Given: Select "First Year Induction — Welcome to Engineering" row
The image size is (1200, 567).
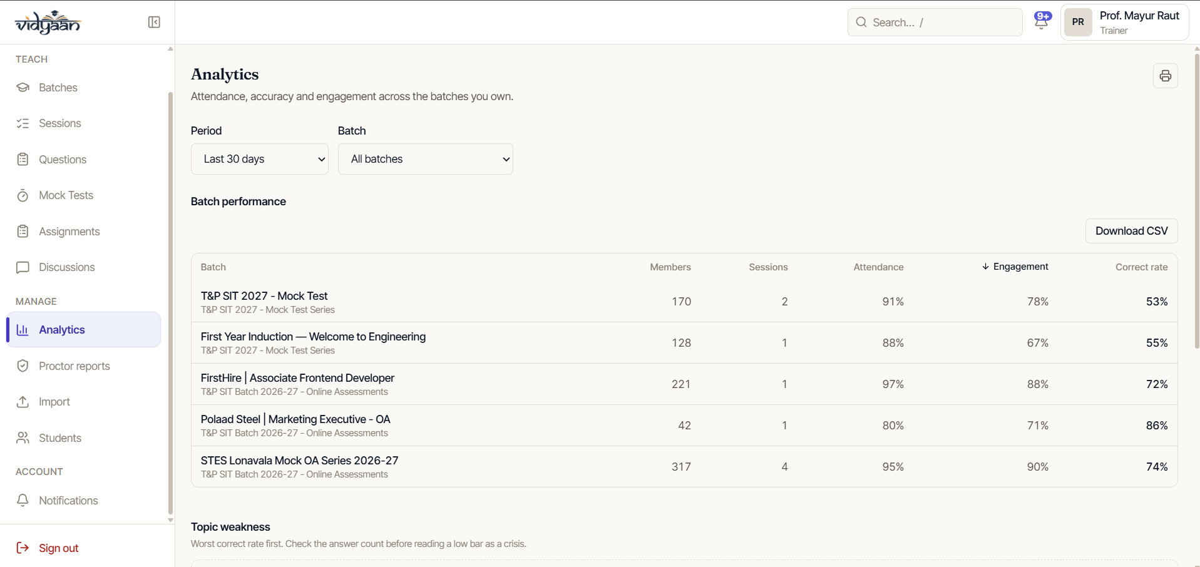Looking at the screenshot, I should [684, 343].
